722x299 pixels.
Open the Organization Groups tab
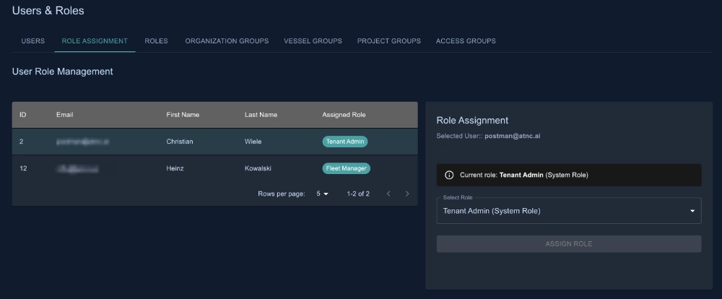(227, 41)
